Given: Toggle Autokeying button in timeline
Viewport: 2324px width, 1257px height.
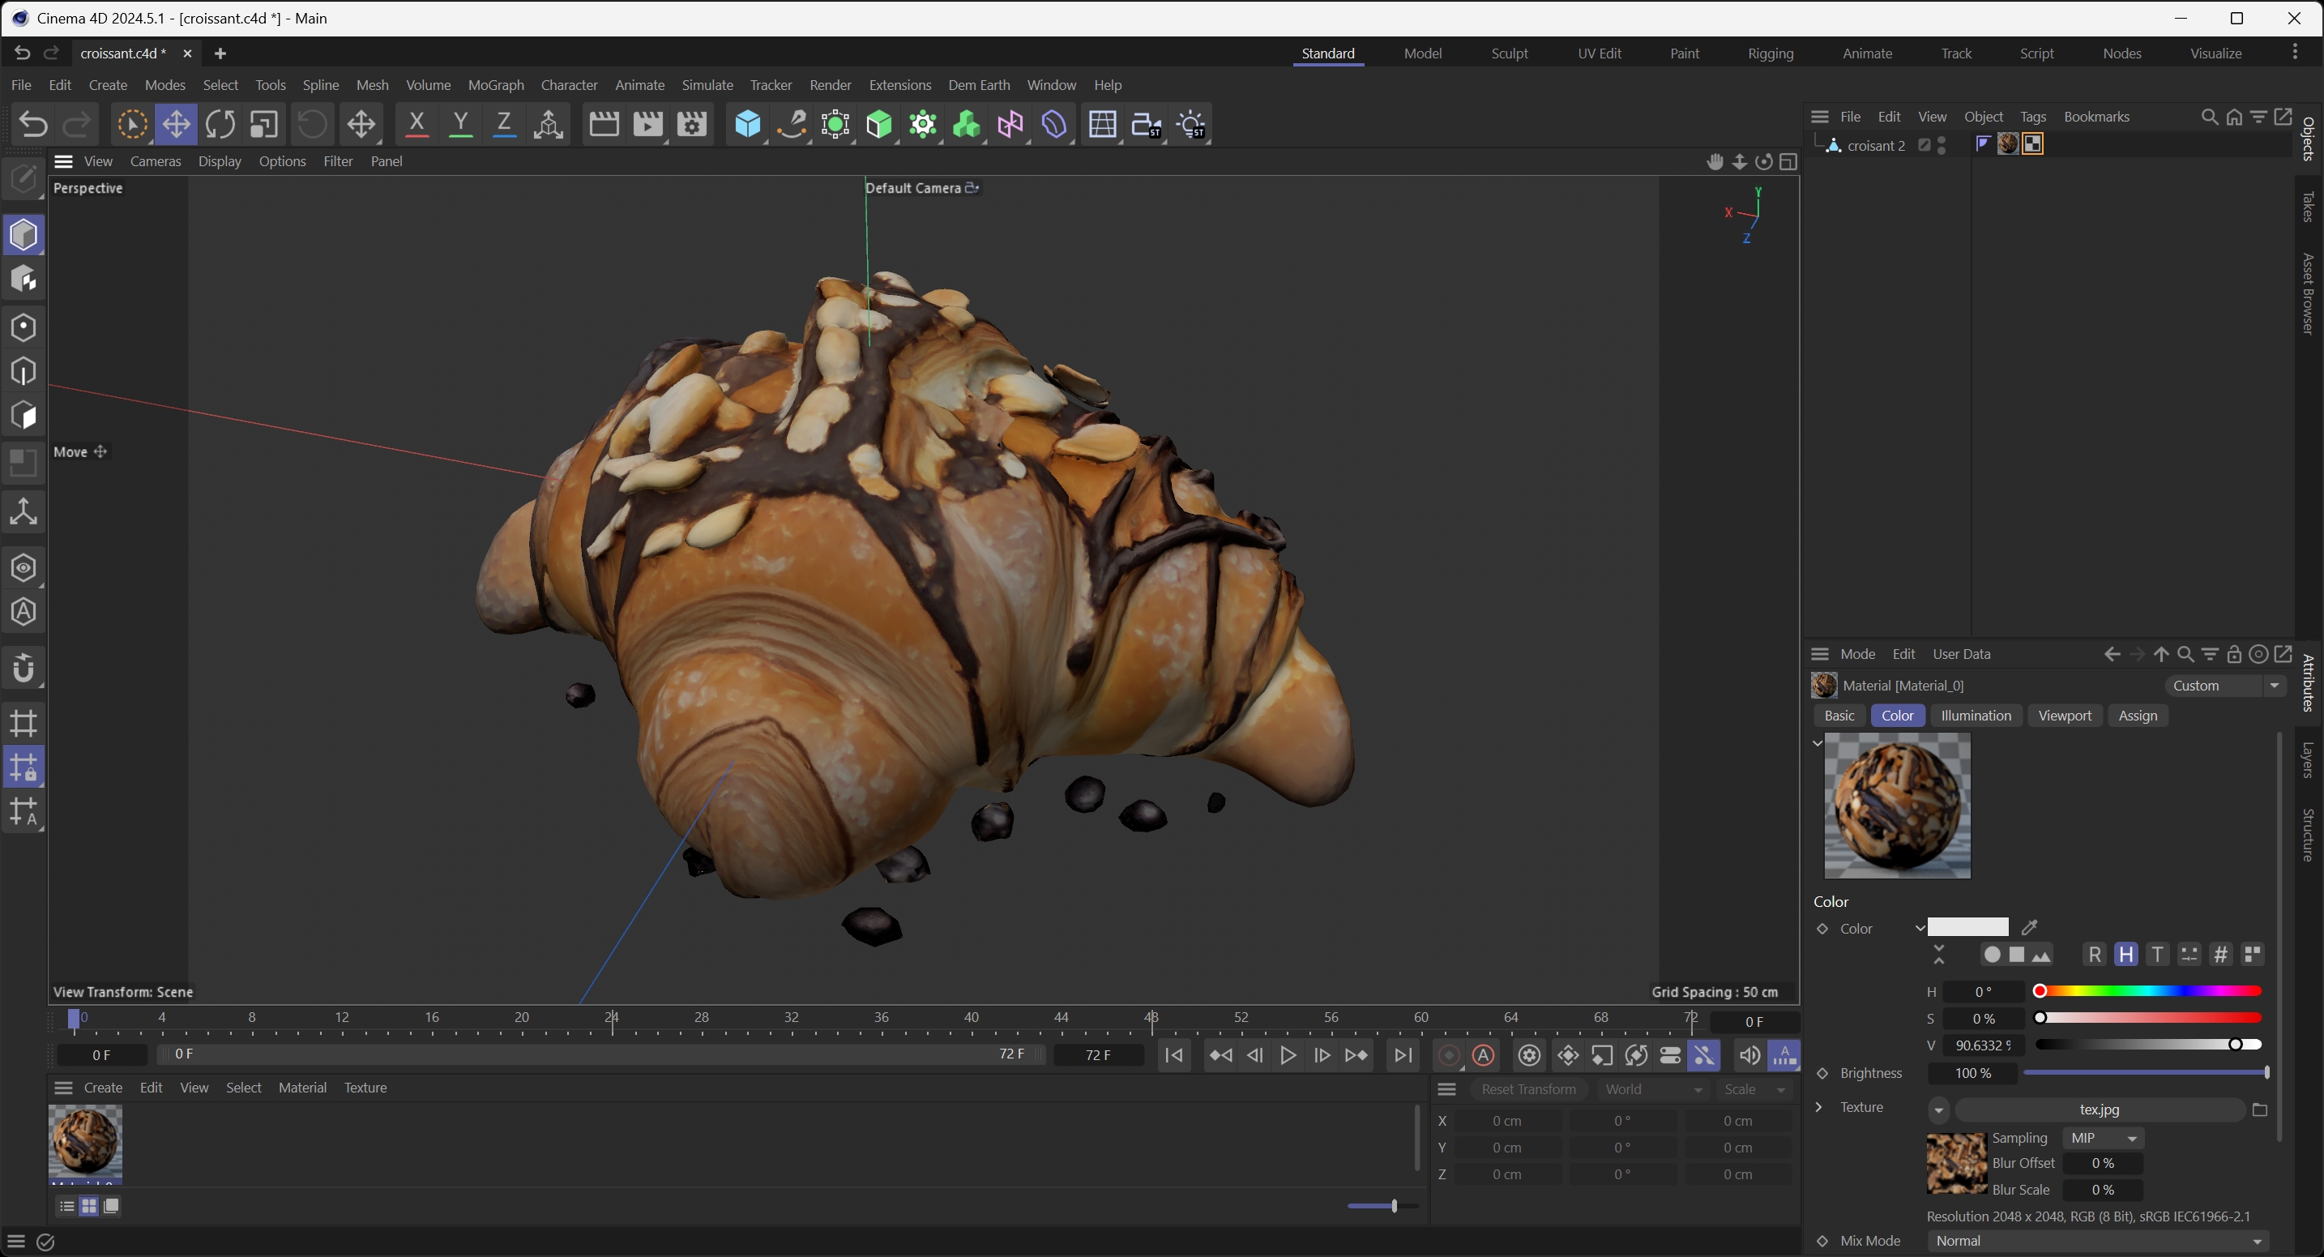Looking at the screenshot, I should coord(1483,1055).
